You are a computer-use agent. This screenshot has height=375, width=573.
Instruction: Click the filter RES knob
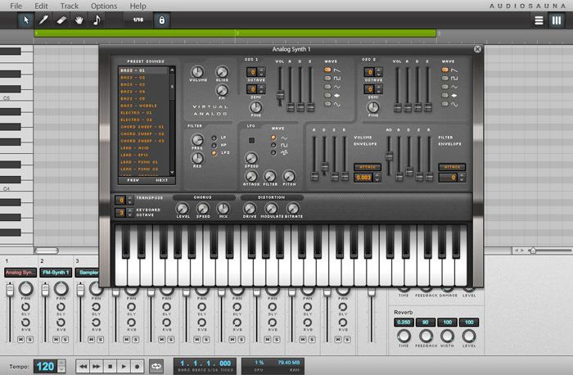click(197, 157)
